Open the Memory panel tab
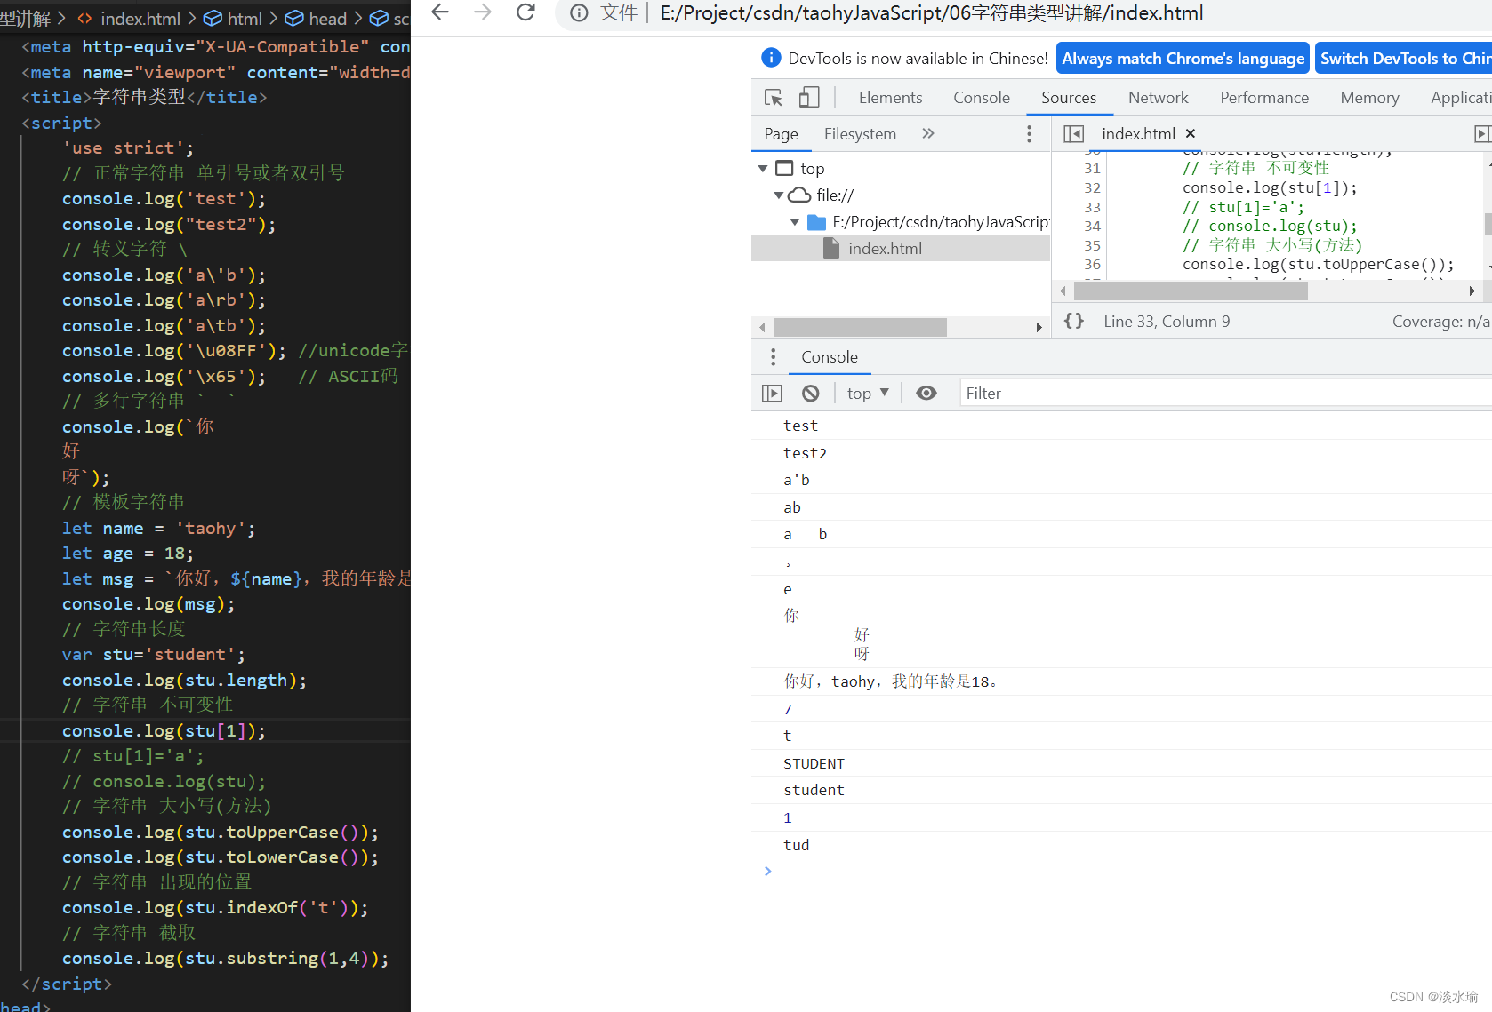This screenshot has width=1492, height=1012. click(x=1369, y=98)
